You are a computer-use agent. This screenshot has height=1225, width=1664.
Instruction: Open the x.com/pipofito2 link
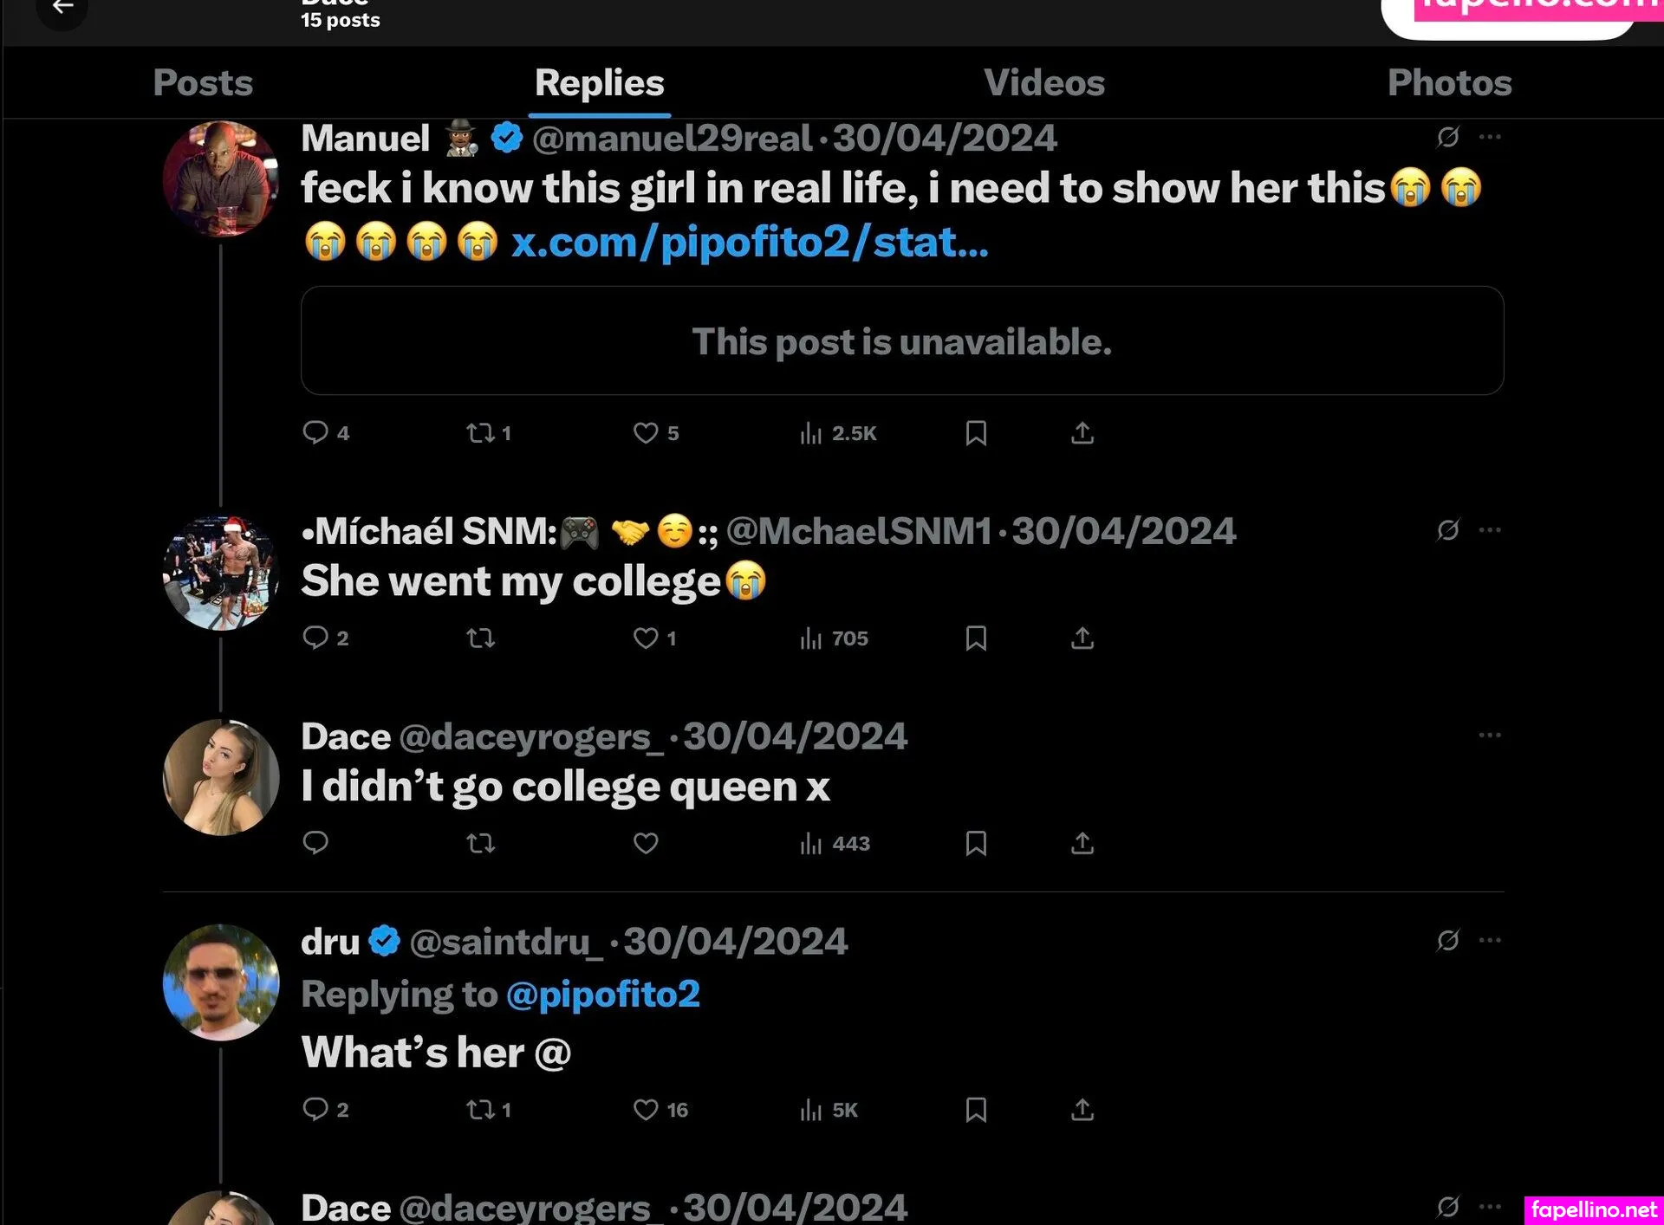click(750, 242)
